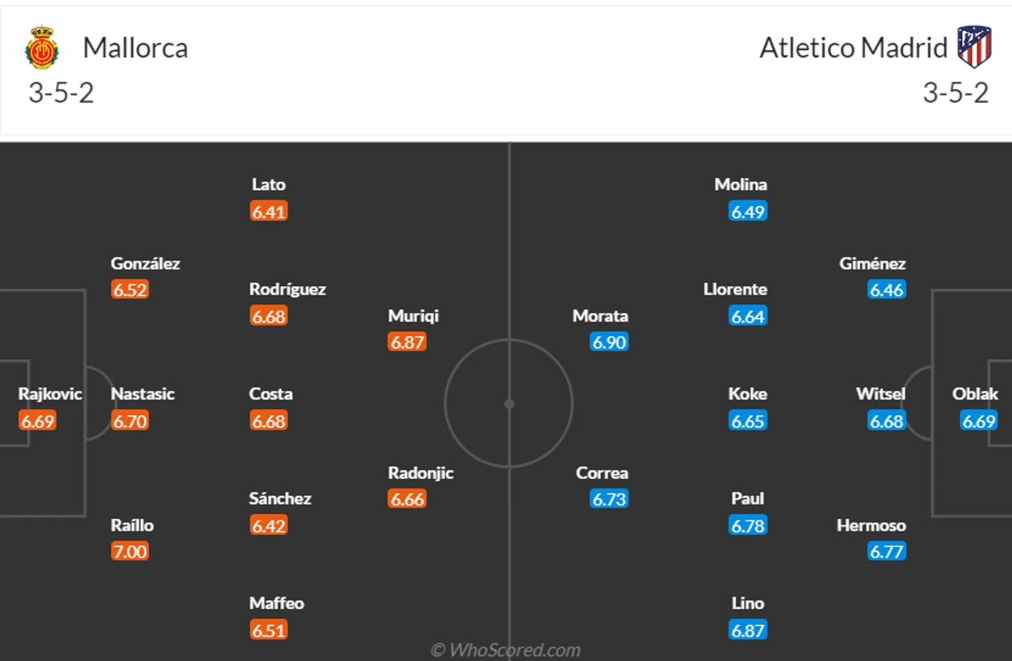The image size is (1012, 661).
Task: Click the WhoScored.com watermark
Action: [506, 650]
